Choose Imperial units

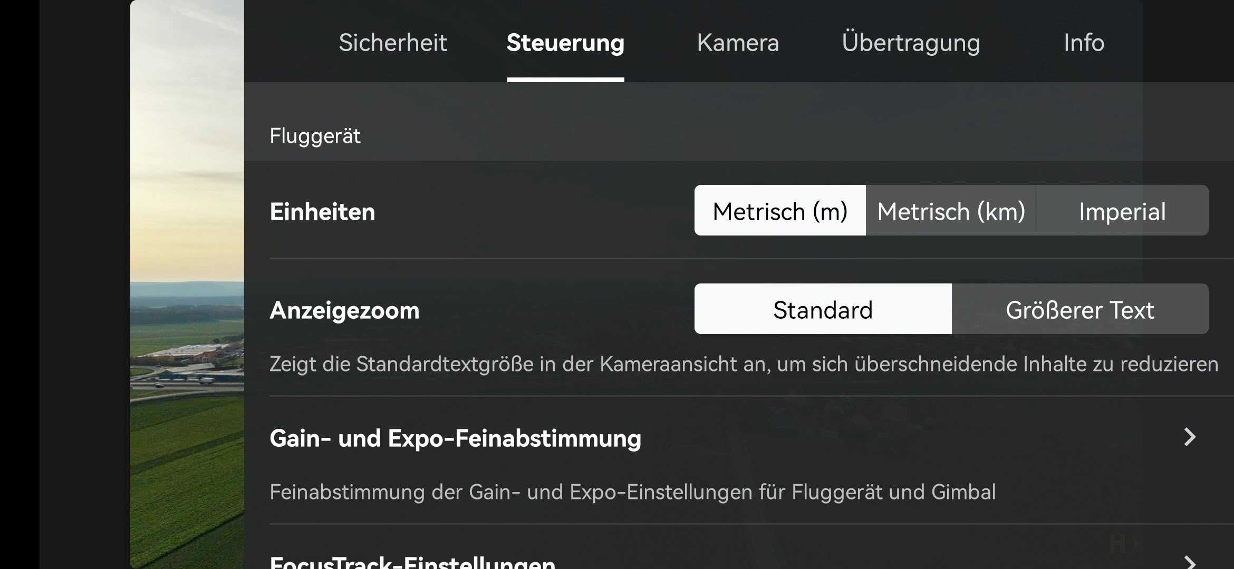[1122, 211]
